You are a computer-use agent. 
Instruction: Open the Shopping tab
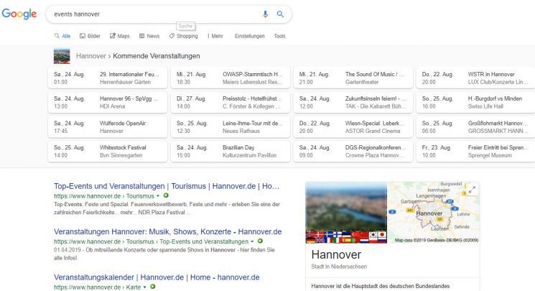click(184, 36)
